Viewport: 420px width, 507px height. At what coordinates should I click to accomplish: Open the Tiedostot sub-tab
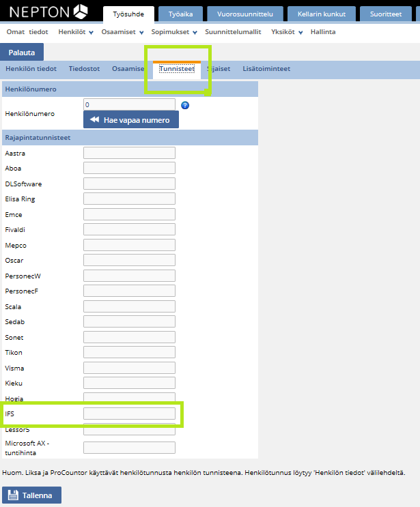[x=84, y=69]
